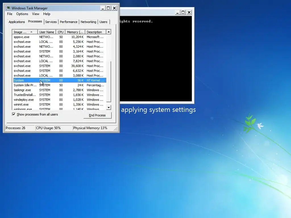
Task: Click the Processes: 26 status entry
Action: (20, 128)
